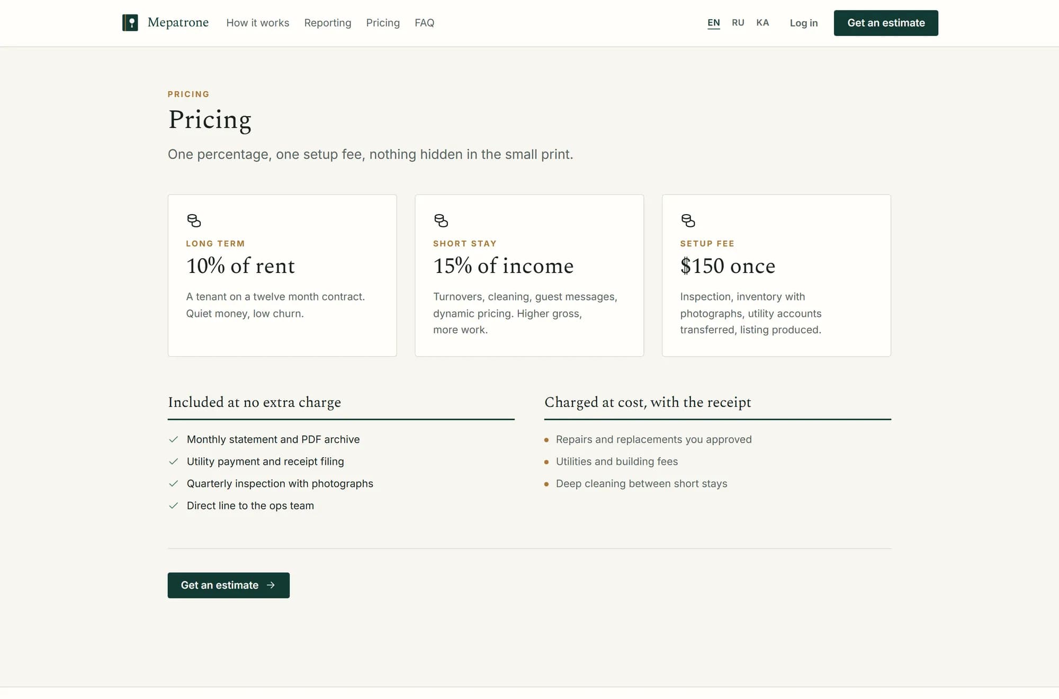Click the Log in link
The image size is (1059, 699).
tap(804, 23)
